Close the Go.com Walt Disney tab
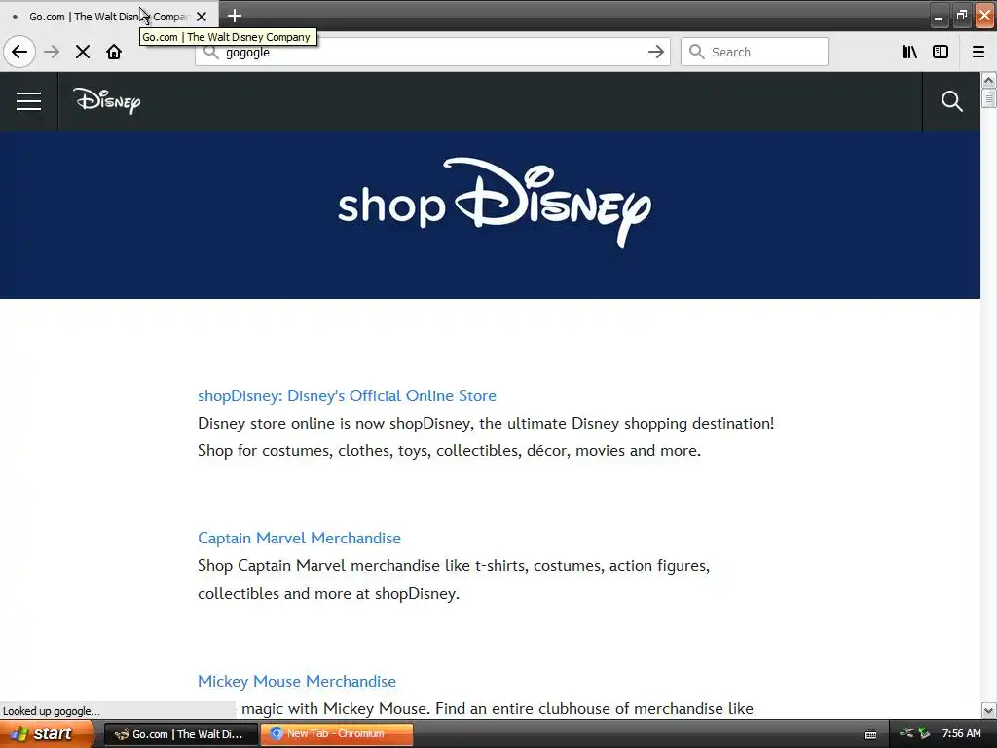997x748 pixels. point(202,17)
